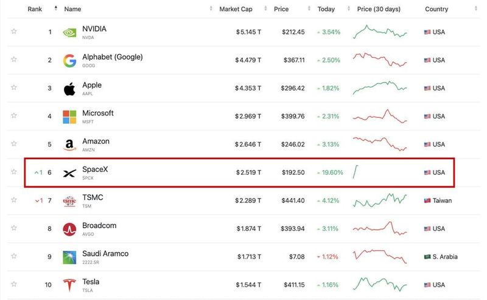Sort table by Rank column arrows
Viewport: 487px width, 300px height.
pos(55,9)
